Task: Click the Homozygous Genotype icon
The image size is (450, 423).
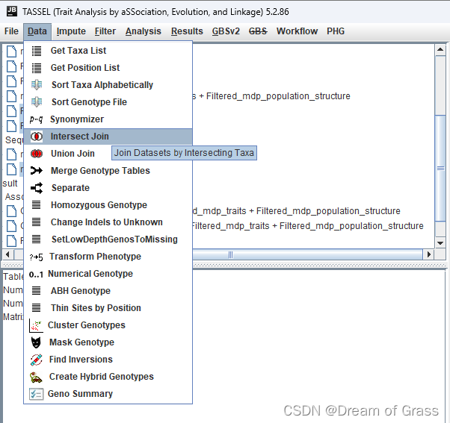Action: 36,205
